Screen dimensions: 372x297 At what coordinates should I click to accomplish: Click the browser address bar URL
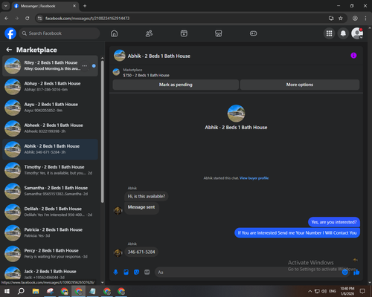[87, 19]
